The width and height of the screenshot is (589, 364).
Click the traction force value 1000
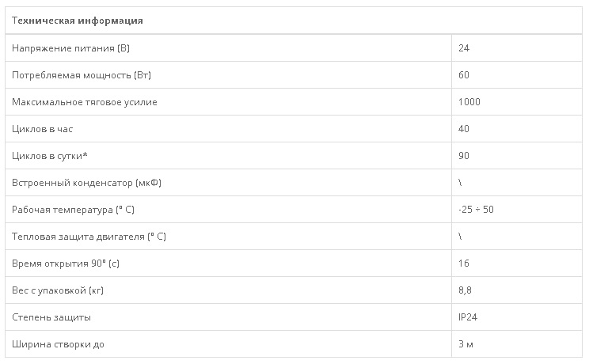[x=469, y=102]
